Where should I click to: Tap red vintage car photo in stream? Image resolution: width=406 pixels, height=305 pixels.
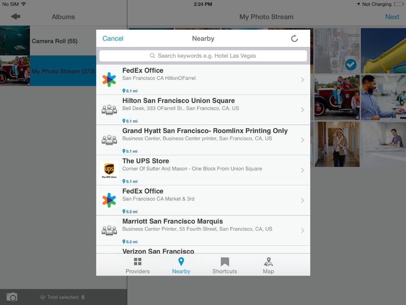(x=337, y=97)
